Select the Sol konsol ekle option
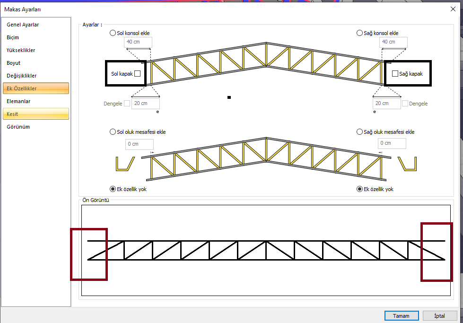 113,33
